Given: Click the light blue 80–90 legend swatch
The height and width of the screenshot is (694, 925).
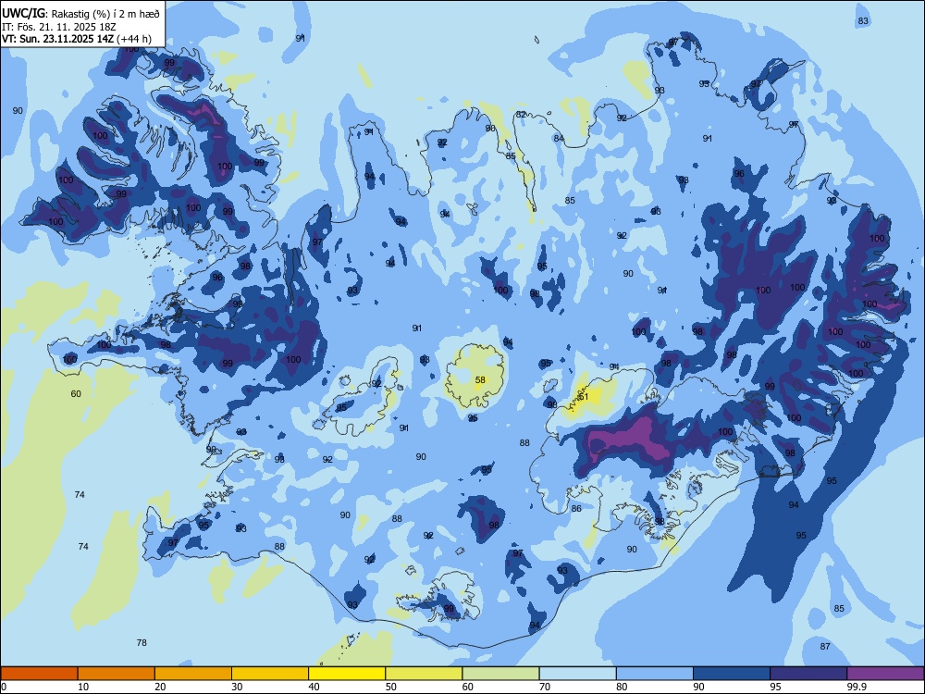Looking at the screenshot, I should pos(655,674).
